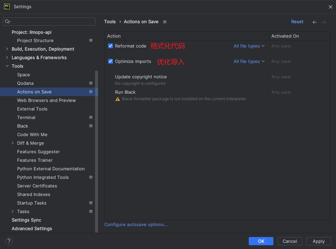The image size is (336, 249).
Task: Click the project icon beside Startup Tasks
Action: click(x=91, y=203)
